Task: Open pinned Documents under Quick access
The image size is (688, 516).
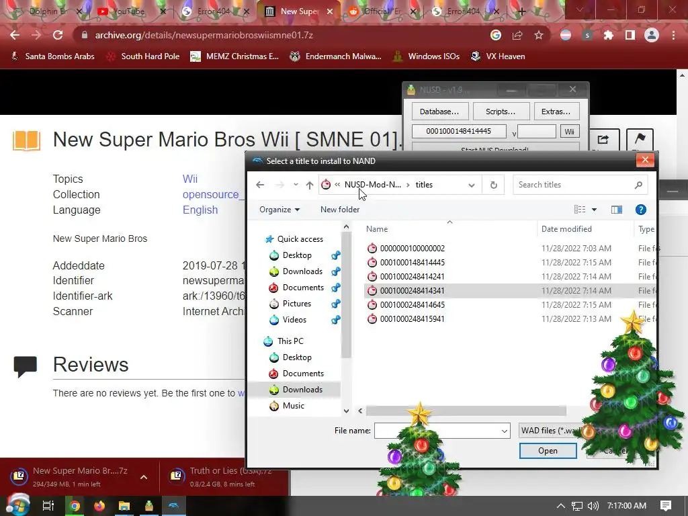Action: click(303, 288)
